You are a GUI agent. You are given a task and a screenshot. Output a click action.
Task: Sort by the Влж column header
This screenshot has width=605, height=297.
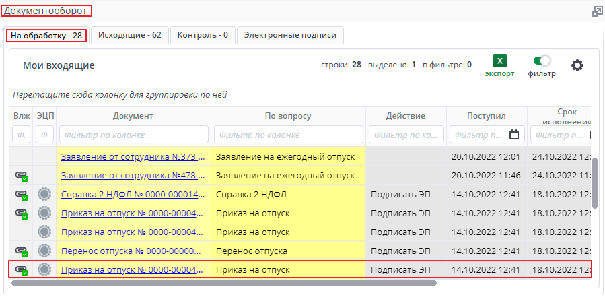22,116
